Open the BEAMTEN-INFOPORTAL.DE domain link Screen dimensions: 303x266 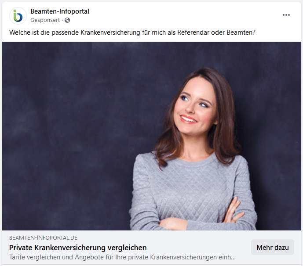click(x=43, y=237)
